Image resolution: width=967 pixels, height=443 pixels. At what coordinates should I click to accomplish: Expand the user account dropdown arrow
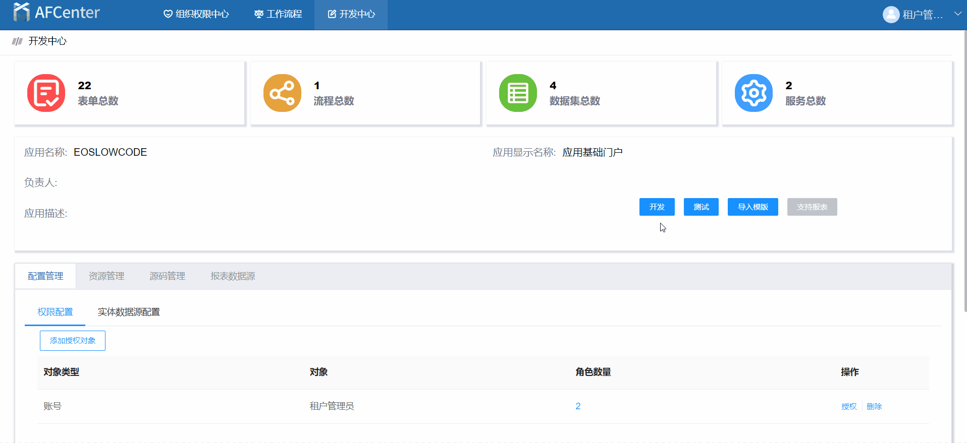pos(957,14)
